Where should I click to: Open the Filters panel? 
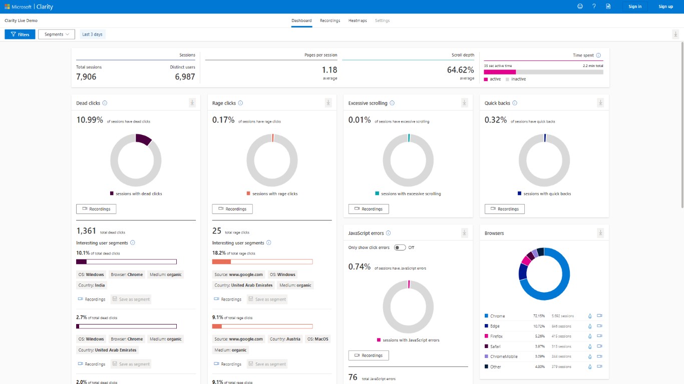[x=20, y=34]
